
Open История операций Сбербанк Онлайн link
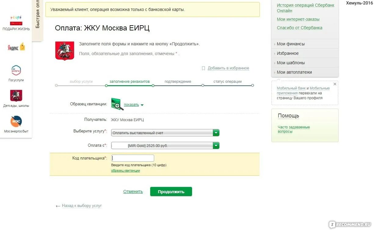pos(306,8)
